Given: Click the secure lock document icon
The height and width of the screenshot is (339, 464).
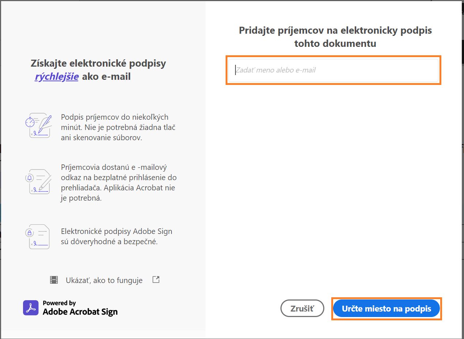Looking at the screenshot, I should pos(38,236).
